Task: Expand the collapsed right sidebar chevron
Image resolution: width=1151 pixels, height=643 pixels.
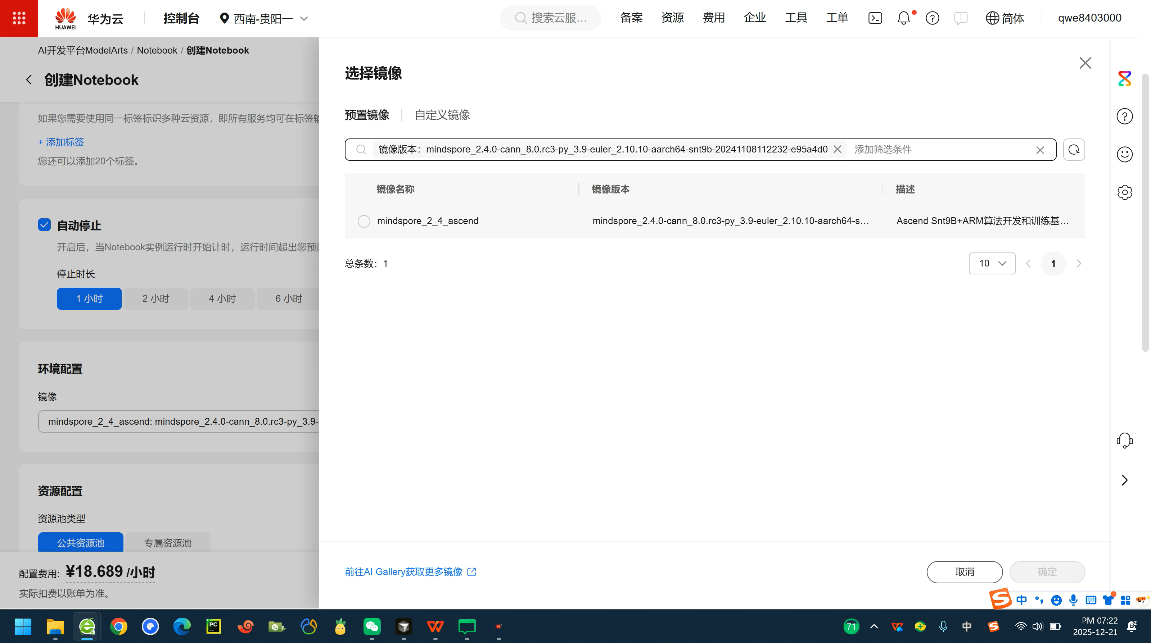Action: [1124, 480]
